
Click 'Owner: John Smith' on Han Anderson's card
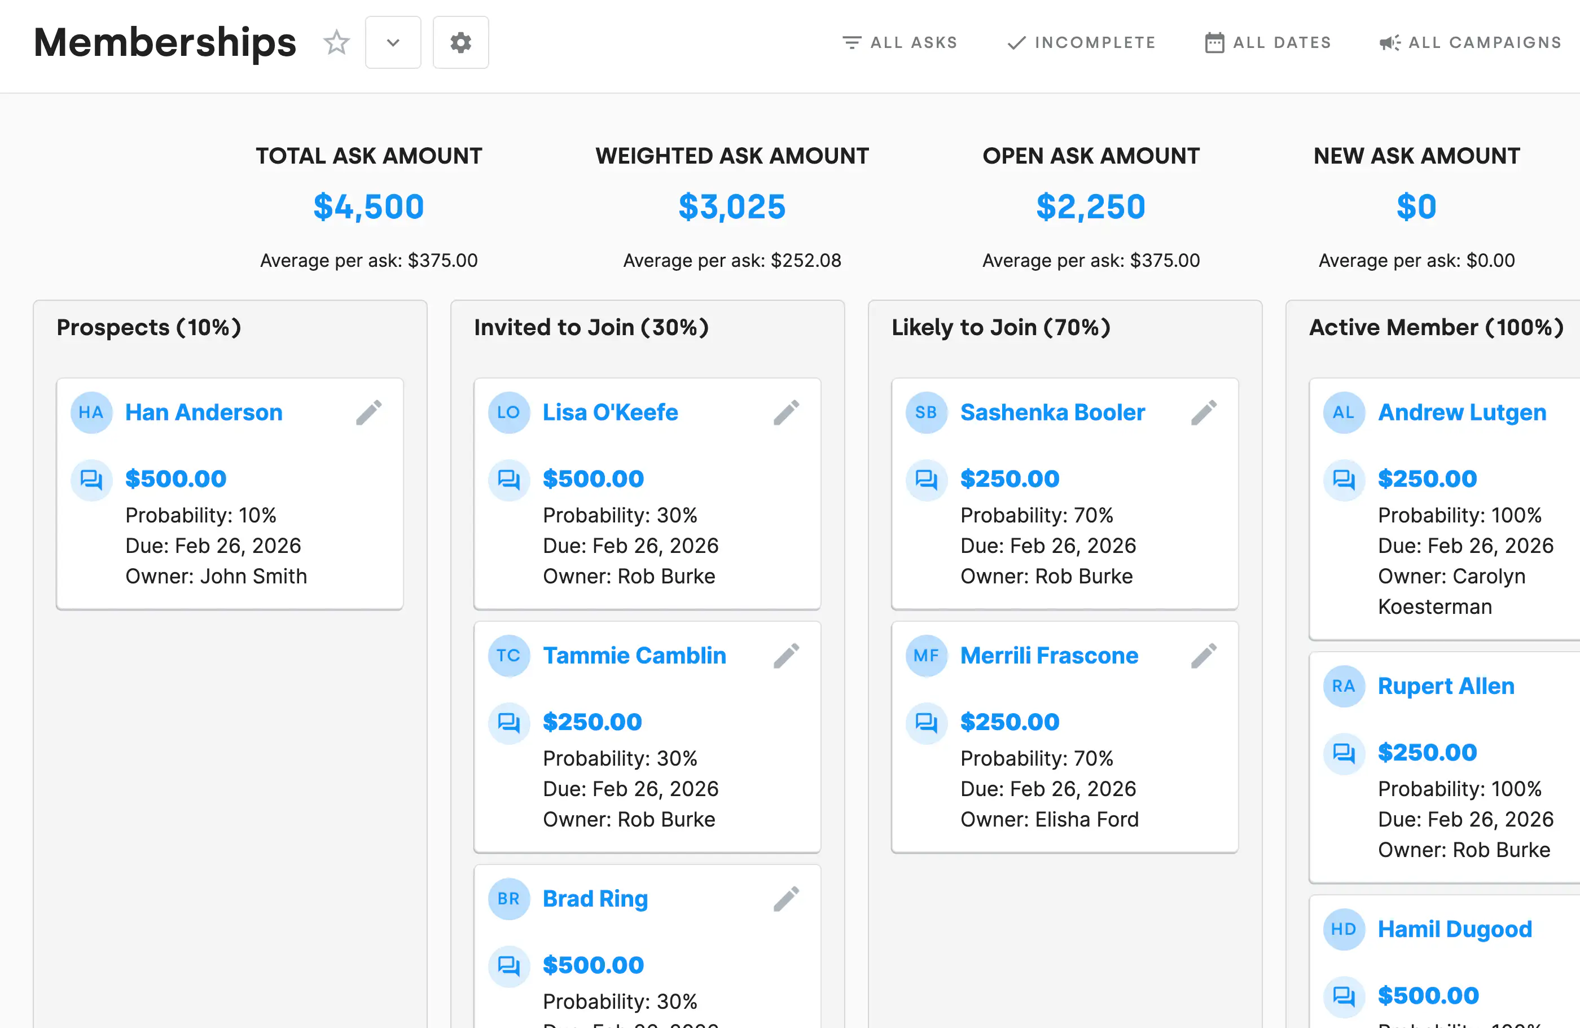point(217,576)
